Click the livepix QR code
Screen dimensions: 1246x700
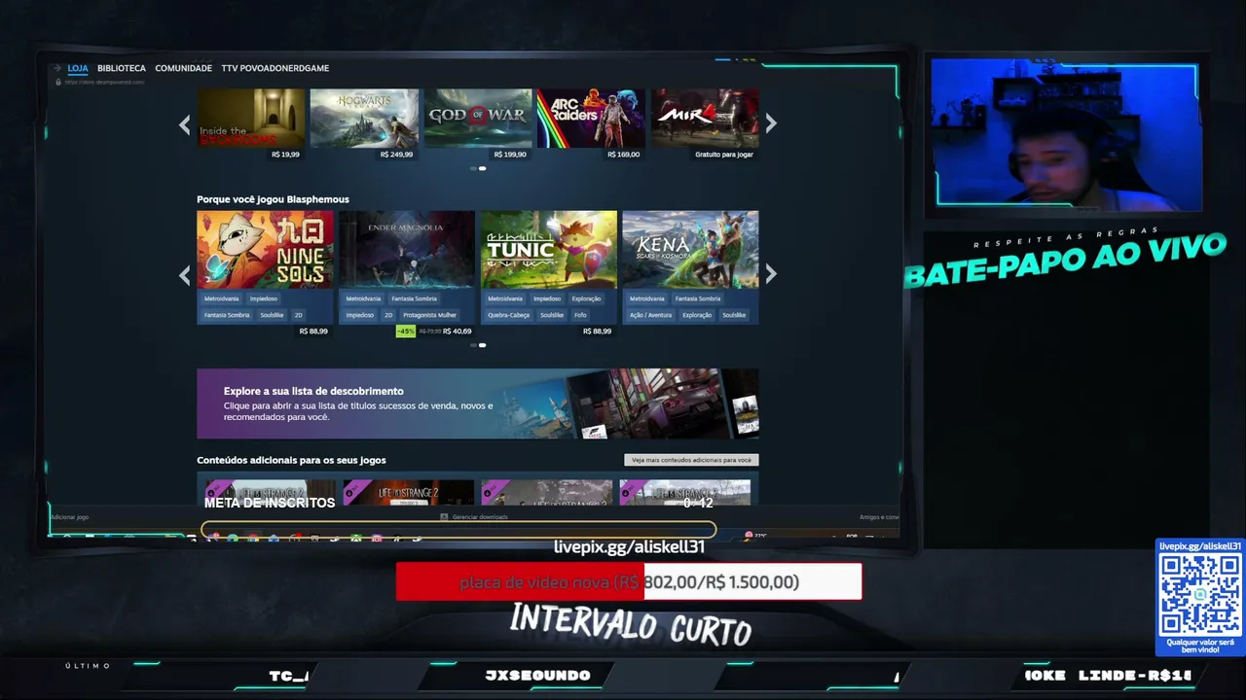1200,595
